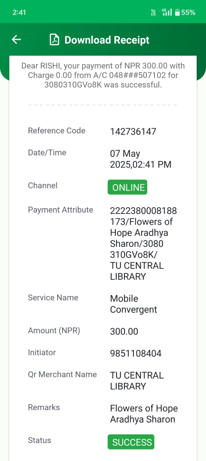Tap the VoLTE indicator icon

pos(153,13)
